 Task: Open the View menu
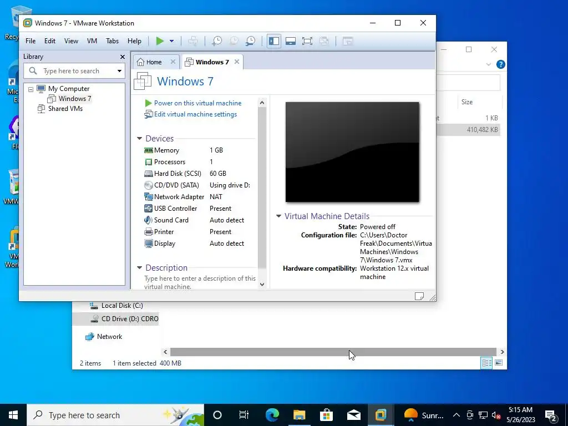[x=71, y=41]
